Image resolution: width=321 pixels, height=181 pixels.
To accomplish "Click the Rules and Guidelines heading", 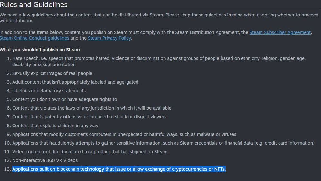I will click(33, 5).
